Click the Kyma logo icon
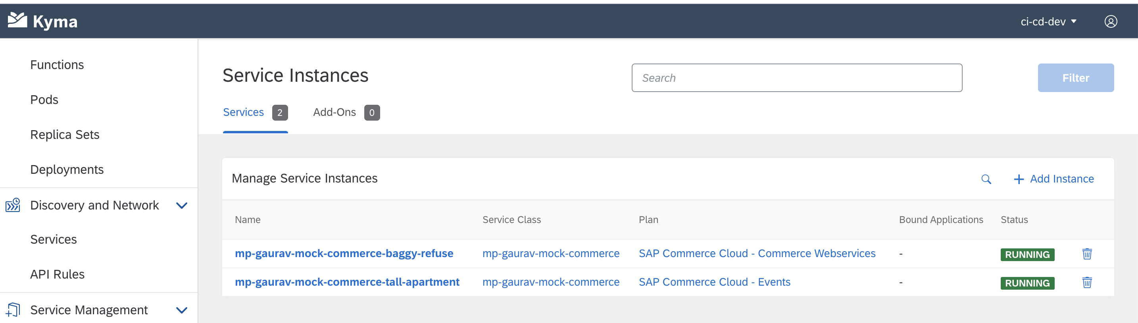Viewport: 1138px width, 323px height. (x=18, y=20)
